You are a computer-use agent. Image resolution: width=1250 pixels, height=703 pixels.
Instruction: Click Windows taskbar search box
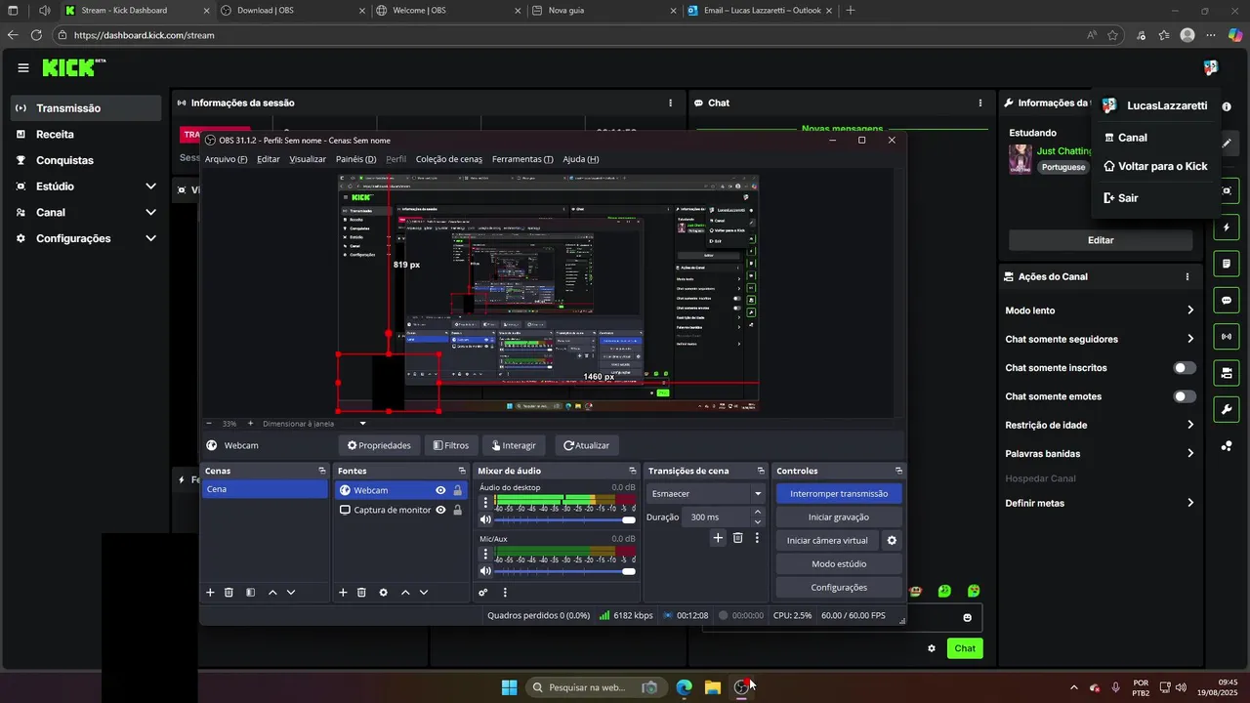(x=596, y=687)
